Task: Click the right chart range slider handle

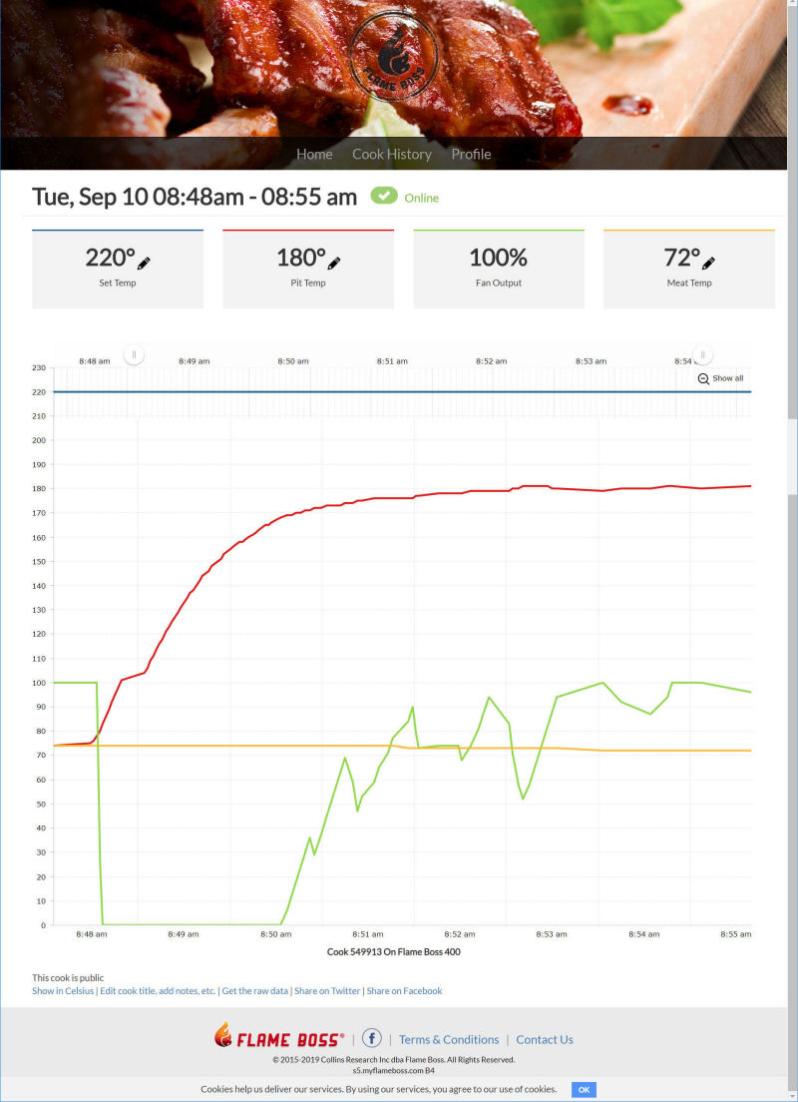Action: click(702, 354)
